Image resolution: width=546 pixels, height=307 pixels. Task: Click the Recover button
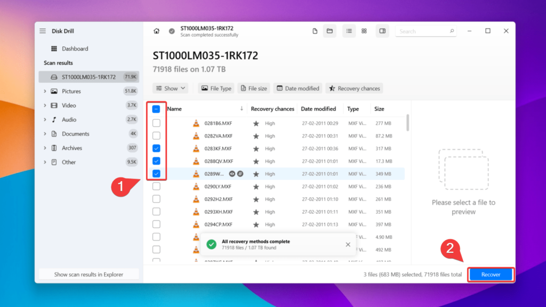(491, 274)
